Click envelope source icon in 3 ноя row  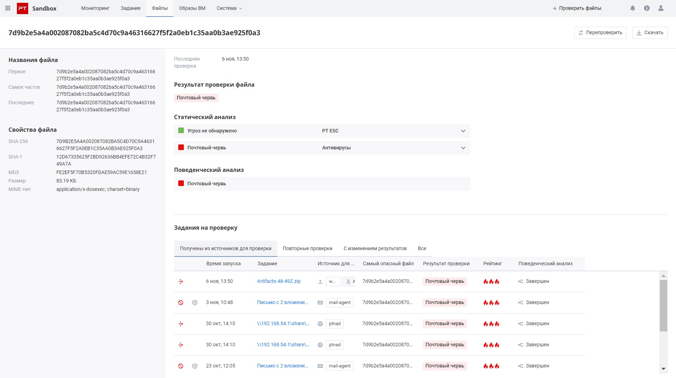320,303
